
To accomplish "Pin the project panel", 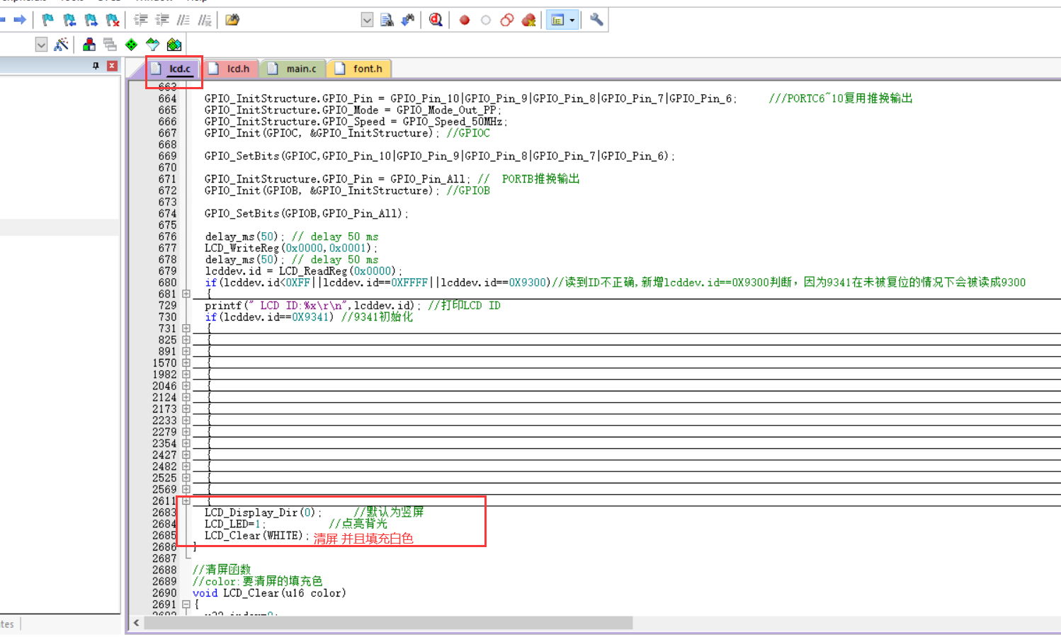I will coord(96,66).
